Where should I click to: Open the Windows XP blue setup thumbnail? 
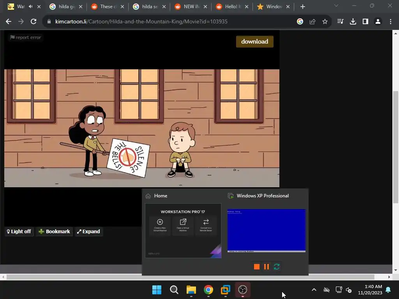click(266, 230)
